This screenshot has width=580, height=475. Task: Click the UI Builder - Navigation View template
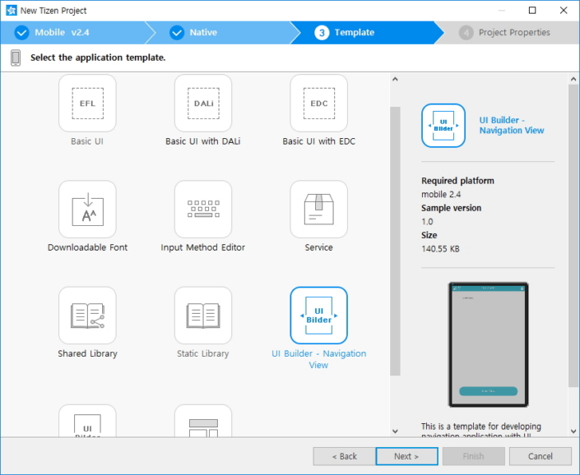[x=319, y=316]
